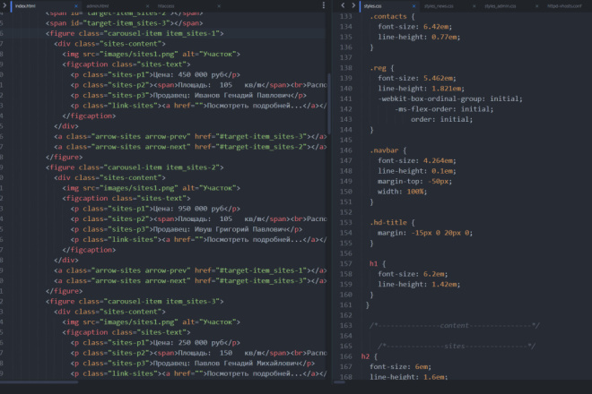Click the 'Площадь: 150' sites-p2 line
This screenshot has width=592, height=394.
coord(198,354)
